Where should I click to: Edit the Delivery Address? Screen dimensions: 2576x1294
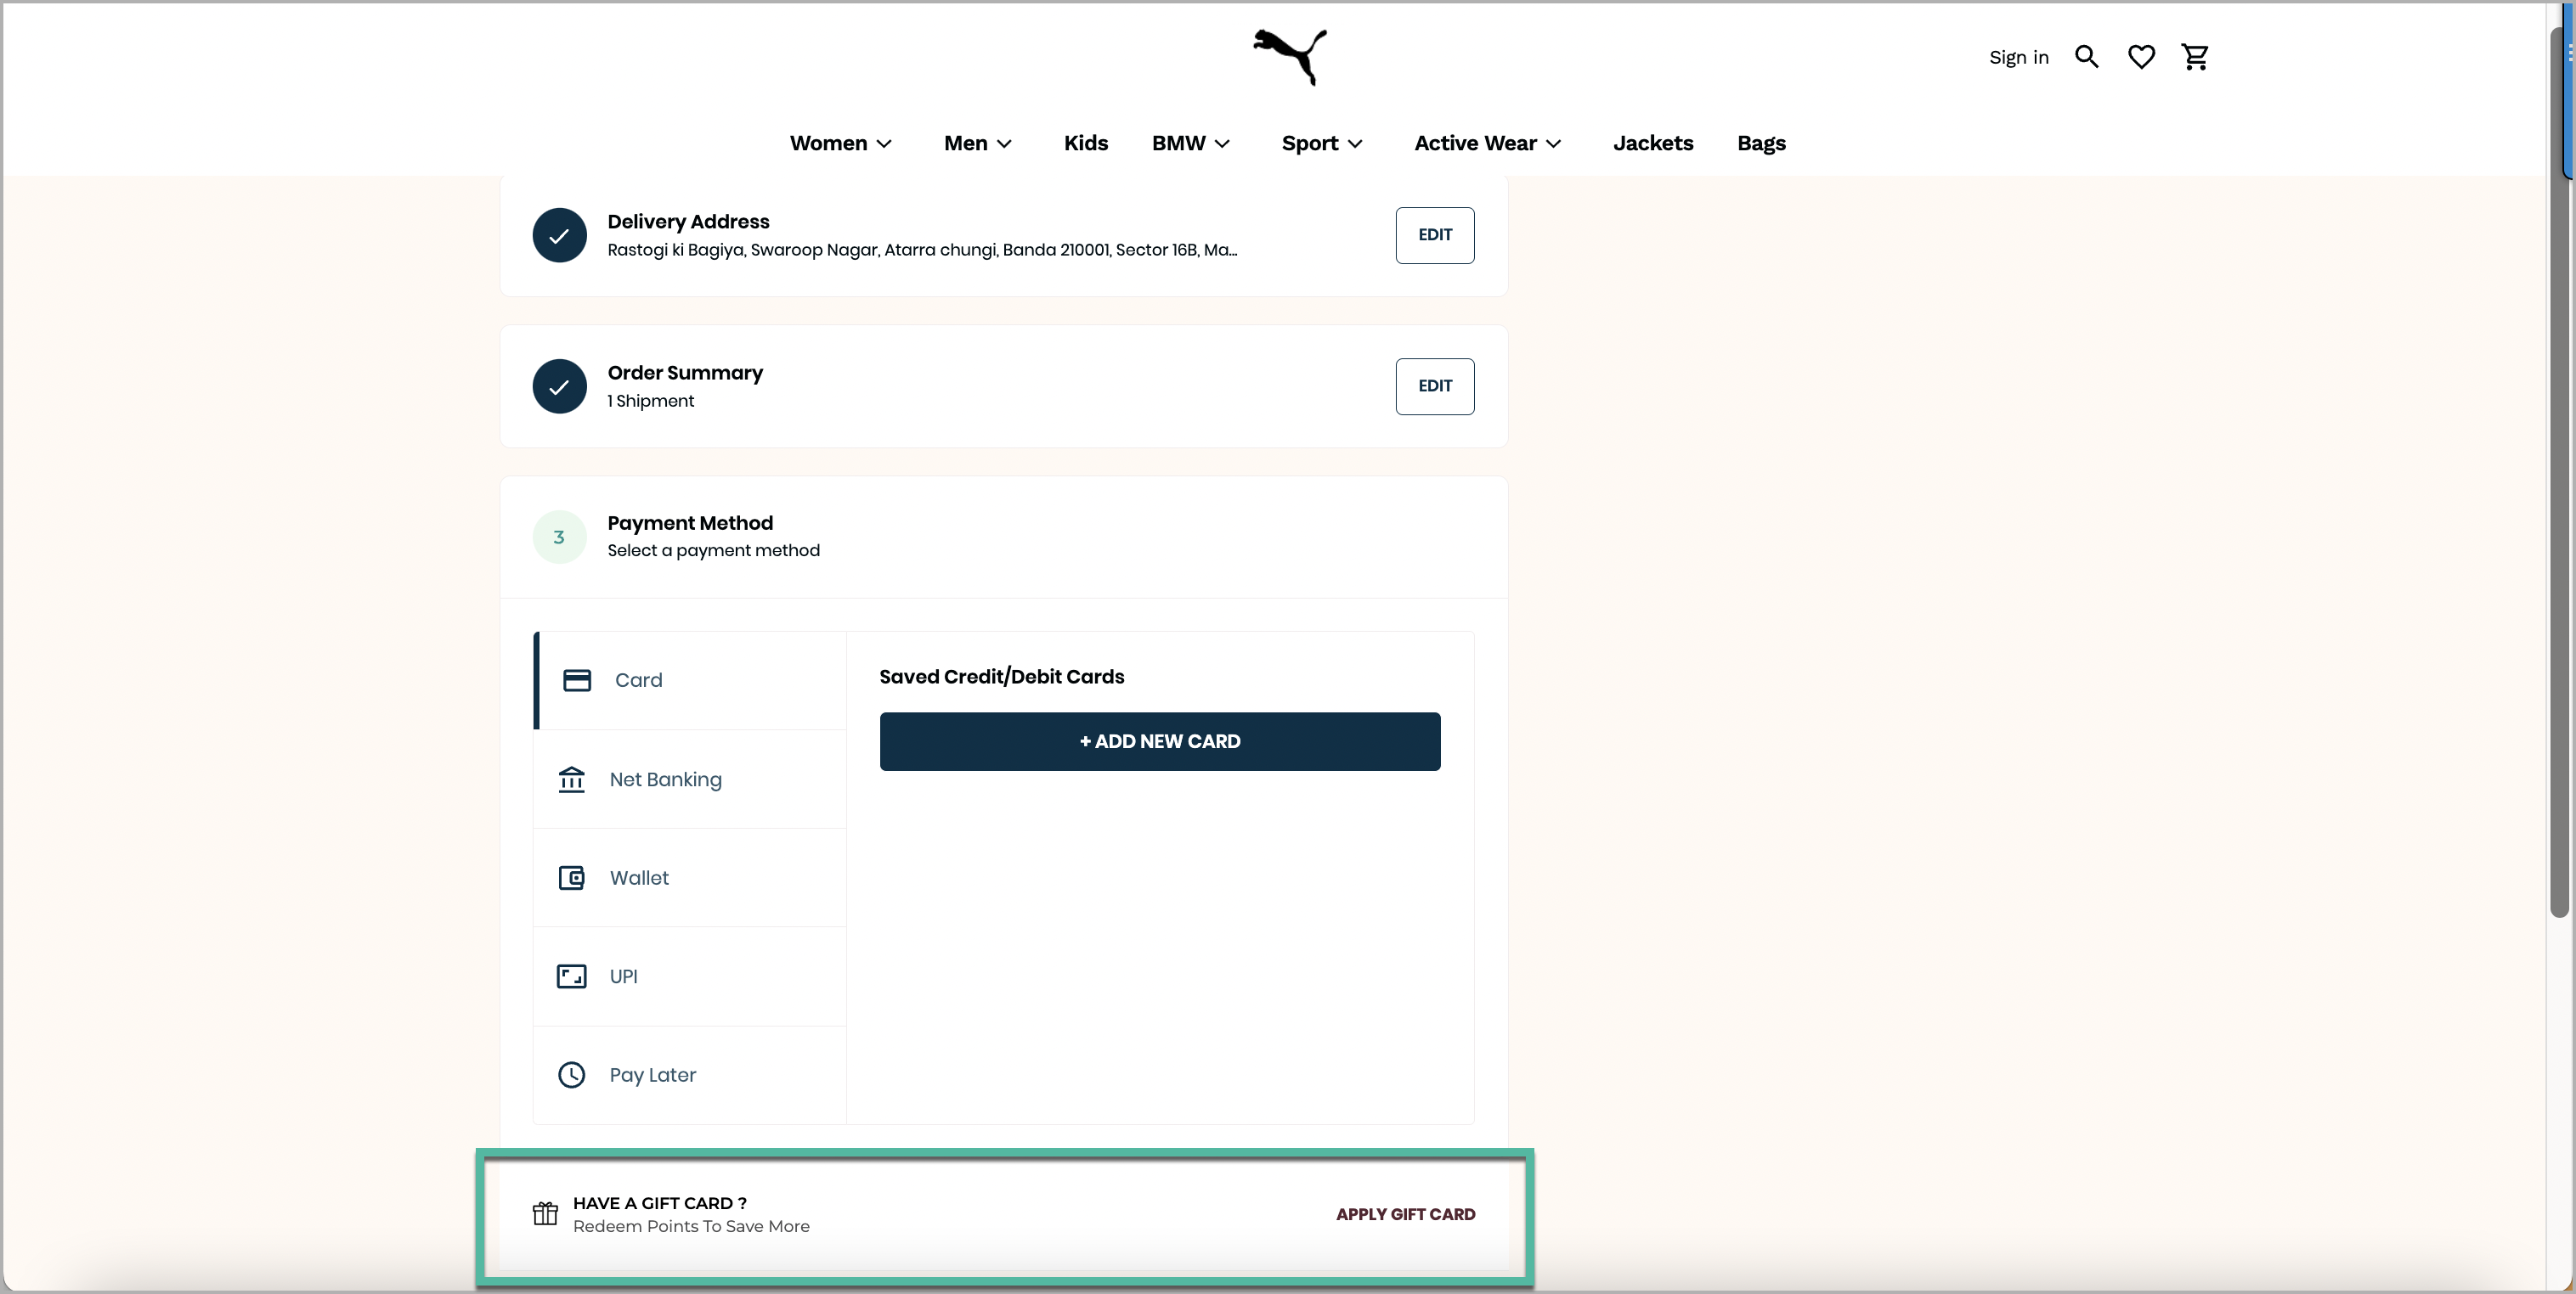(1434, 236)
